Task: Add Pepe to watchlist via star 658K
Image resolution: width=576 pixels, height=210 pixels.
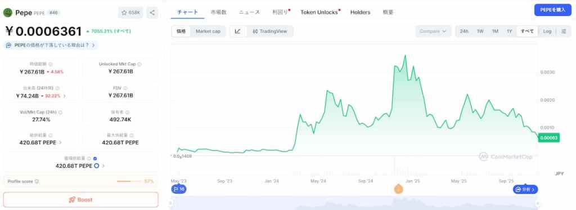Action: (x=130, y=12)
